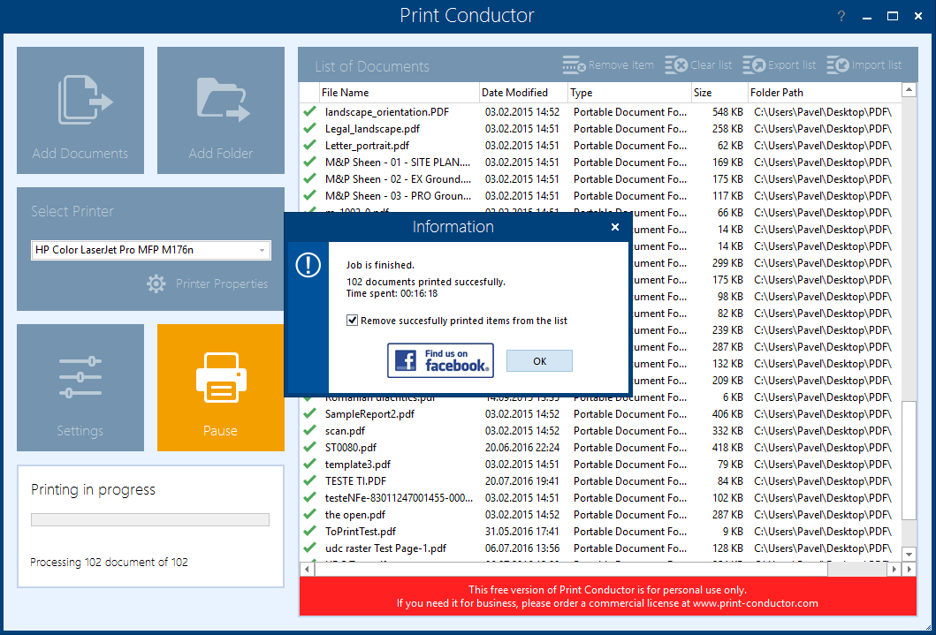Sort by Date Modified column header

(x=522, y=93)
